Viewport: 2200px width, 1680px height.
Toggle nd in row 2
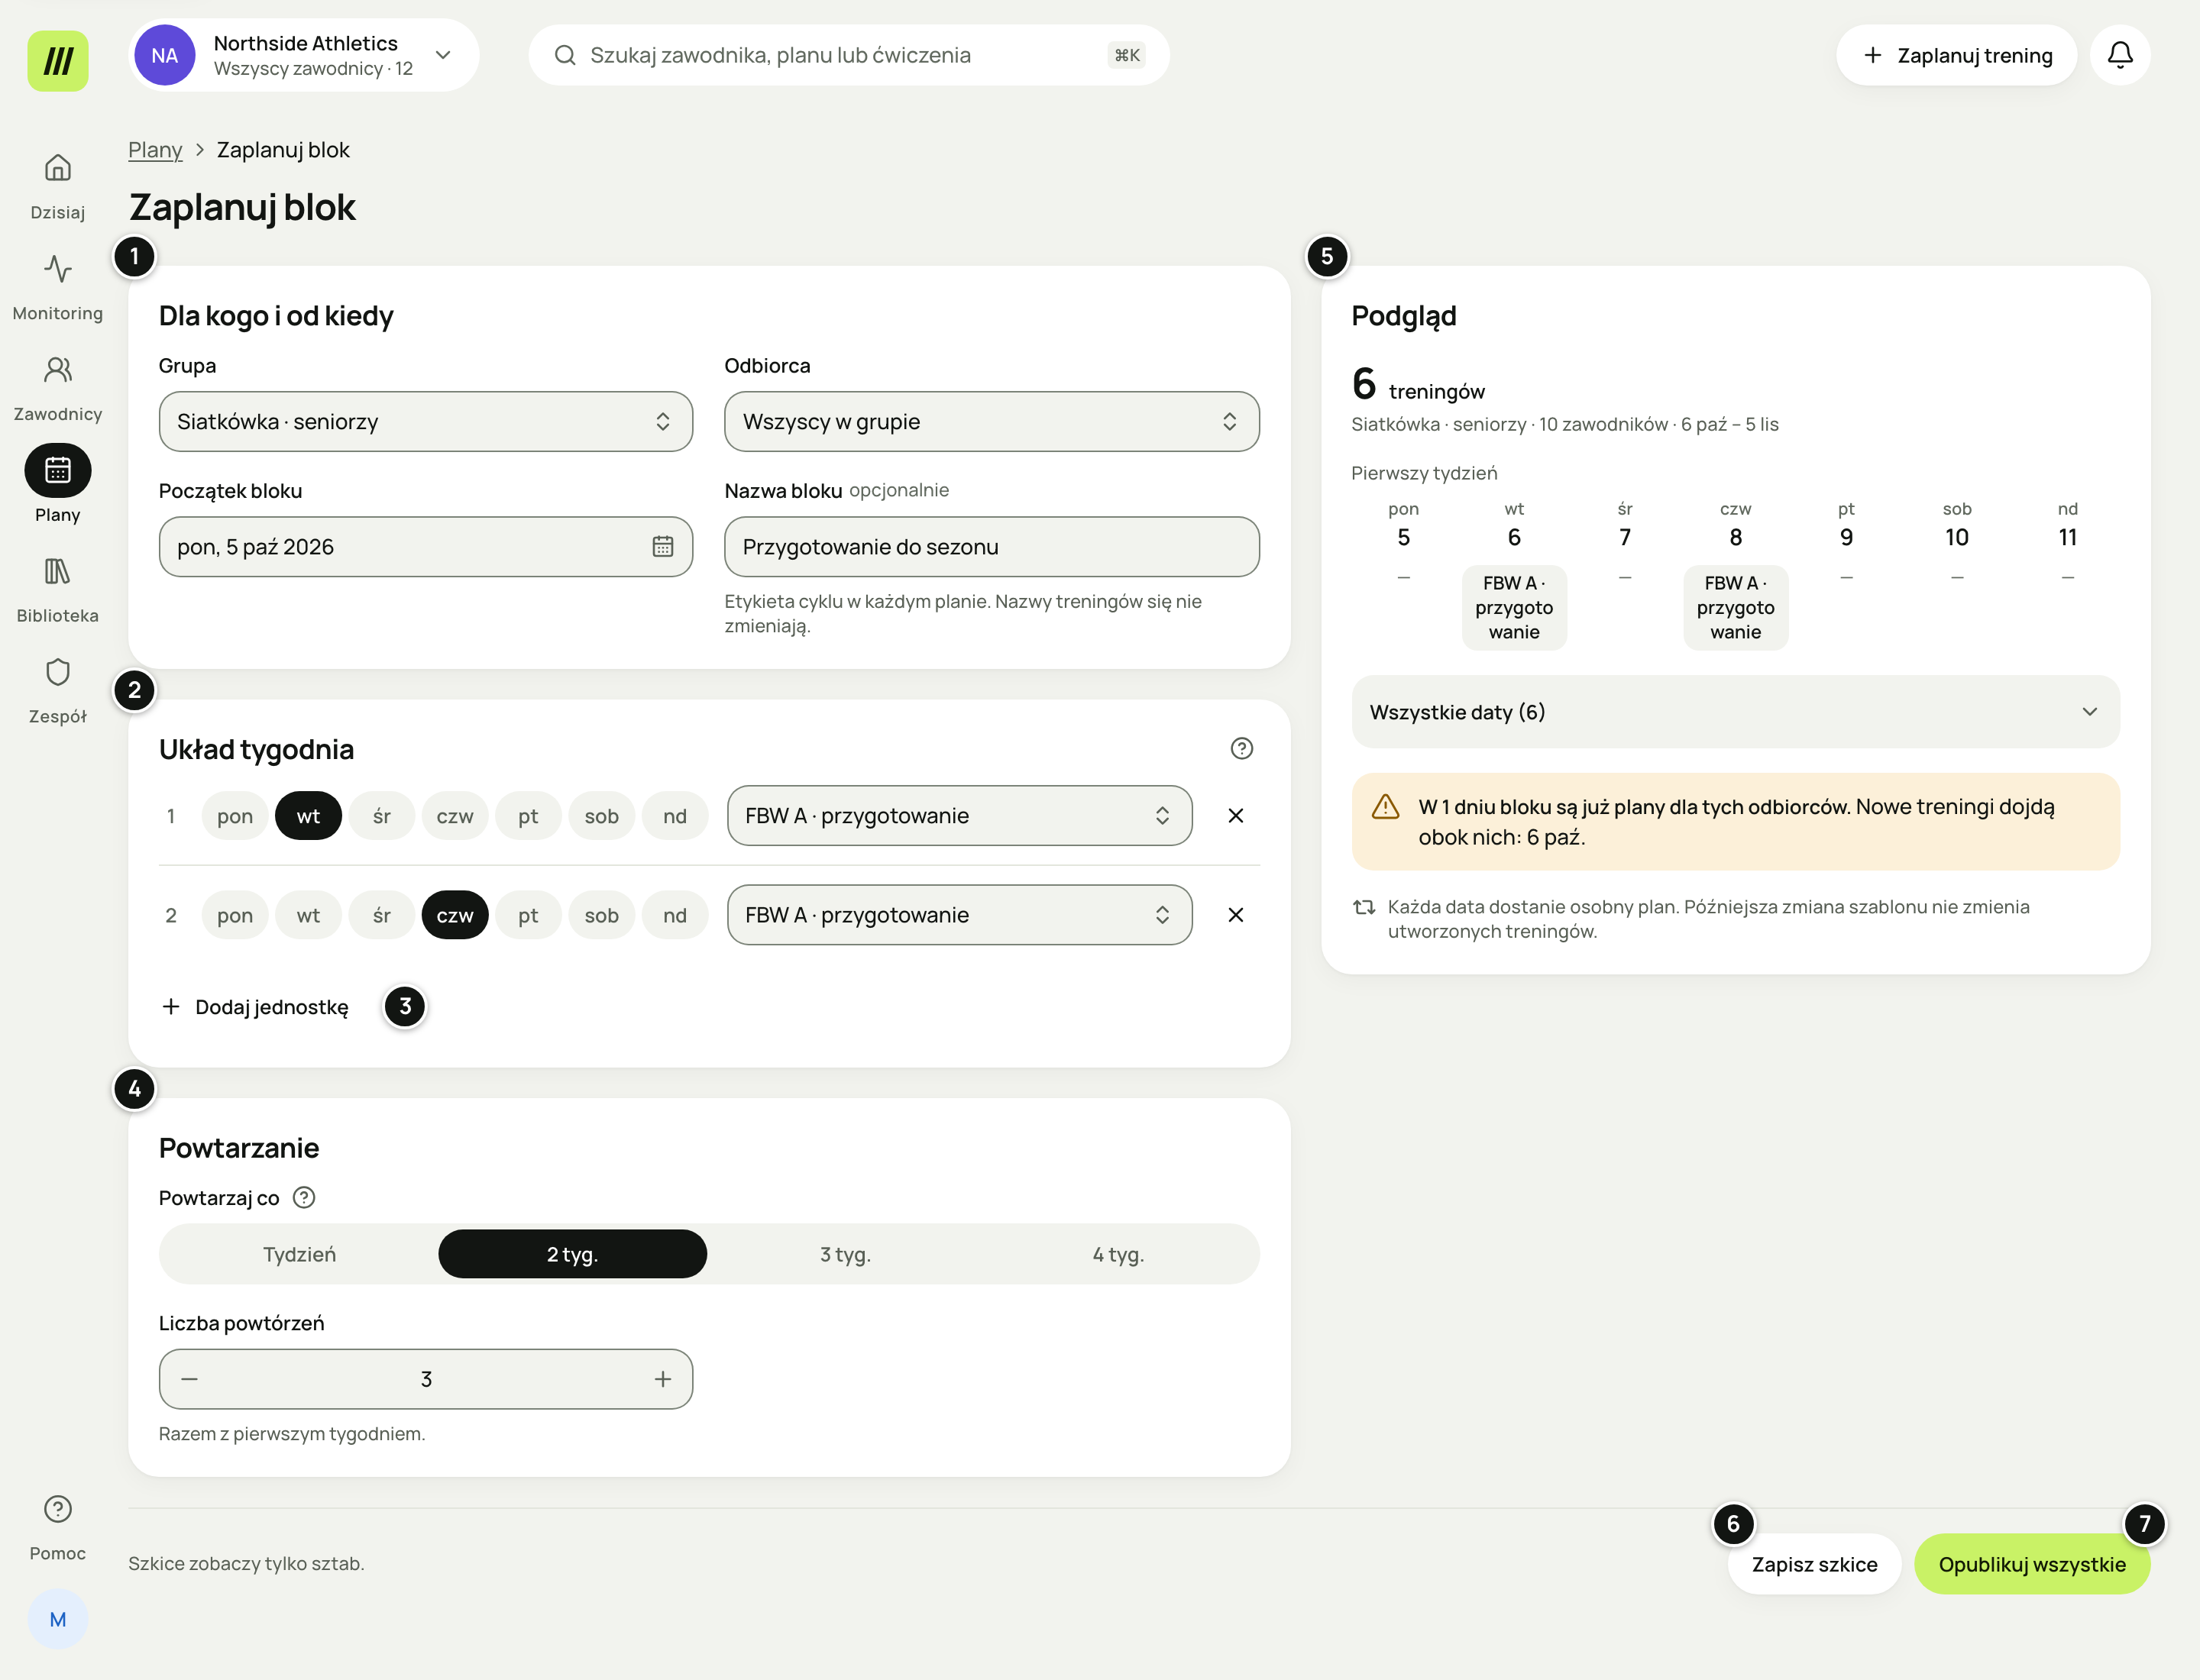(675, 914)
